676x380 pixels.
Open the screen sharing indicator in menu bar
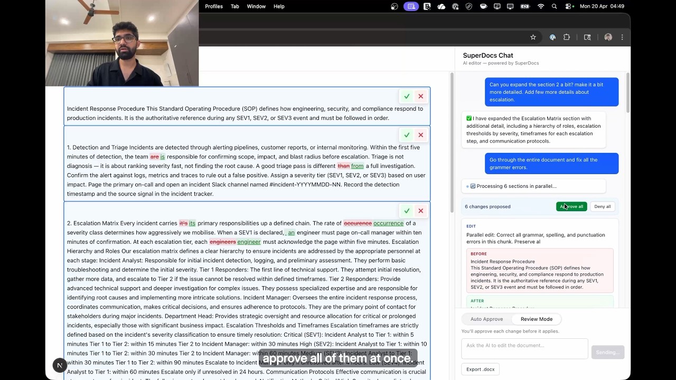(x=411, y=6)
